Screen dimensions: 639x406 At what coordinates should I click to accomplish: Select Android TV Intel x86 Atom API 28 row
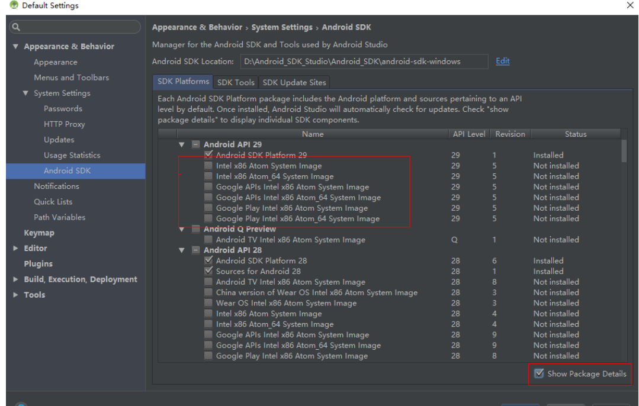coord(291,282)
